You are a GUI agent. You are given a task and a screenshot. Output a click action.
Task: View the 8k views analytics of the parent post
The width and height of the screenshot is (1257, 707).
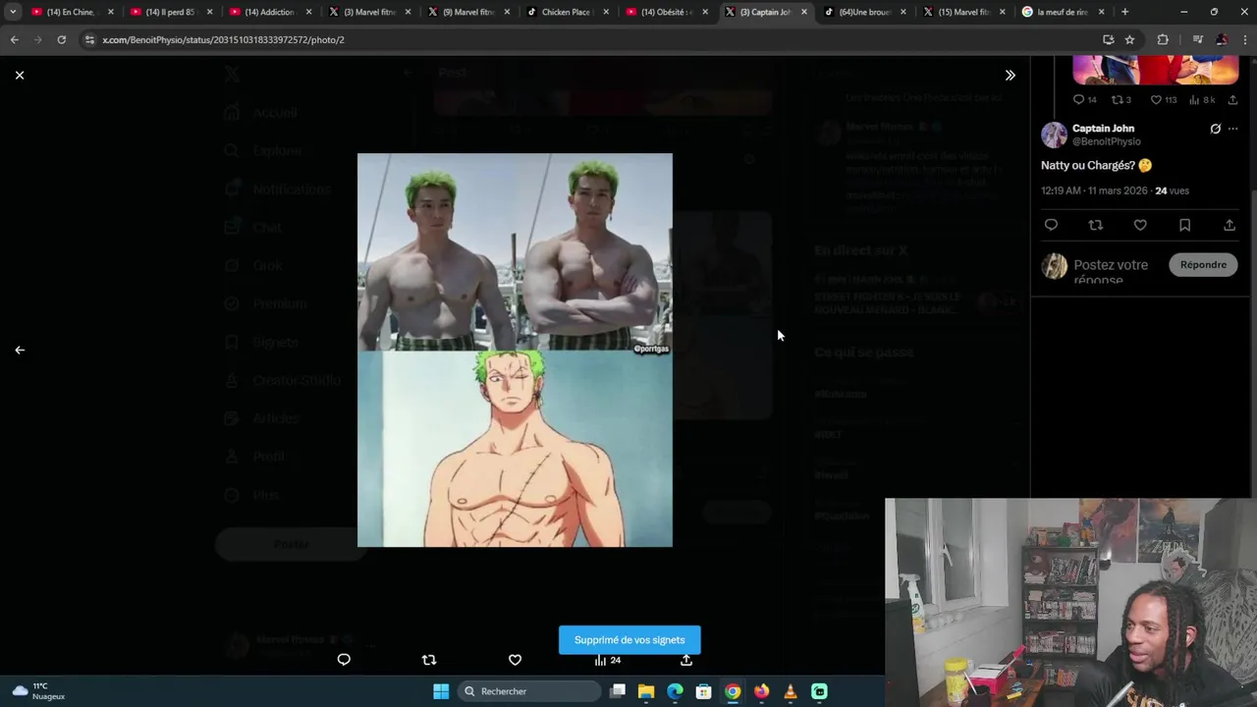(1202, 99)
